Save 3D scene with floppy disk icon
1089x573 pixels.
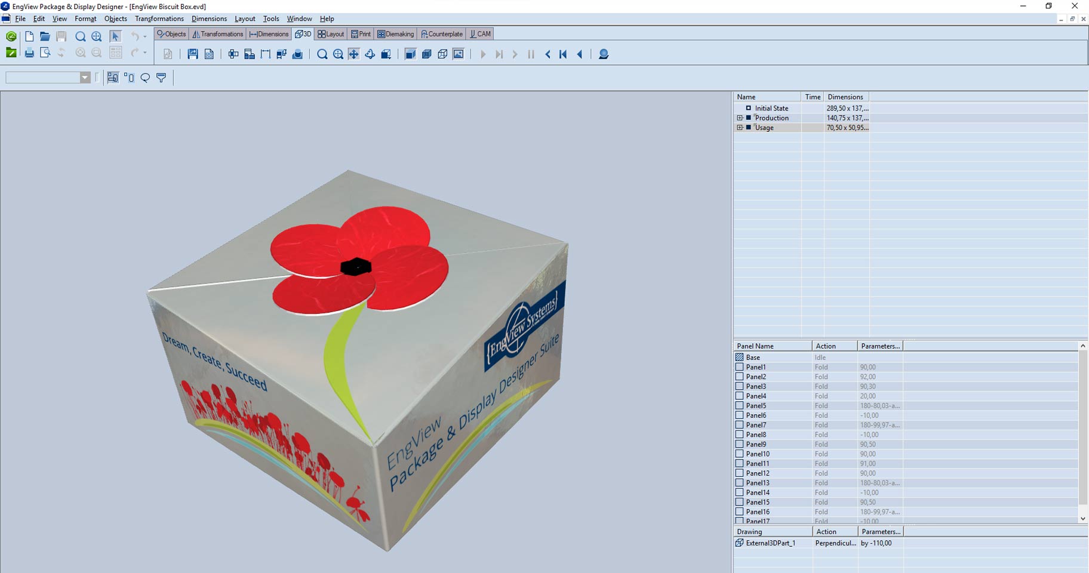[x=192, y=54]
